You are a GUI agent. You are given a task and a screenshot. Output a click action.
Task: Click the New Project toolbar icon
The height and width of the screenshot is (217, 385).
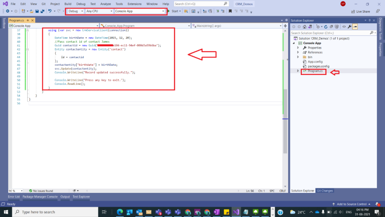coord(23,11)
